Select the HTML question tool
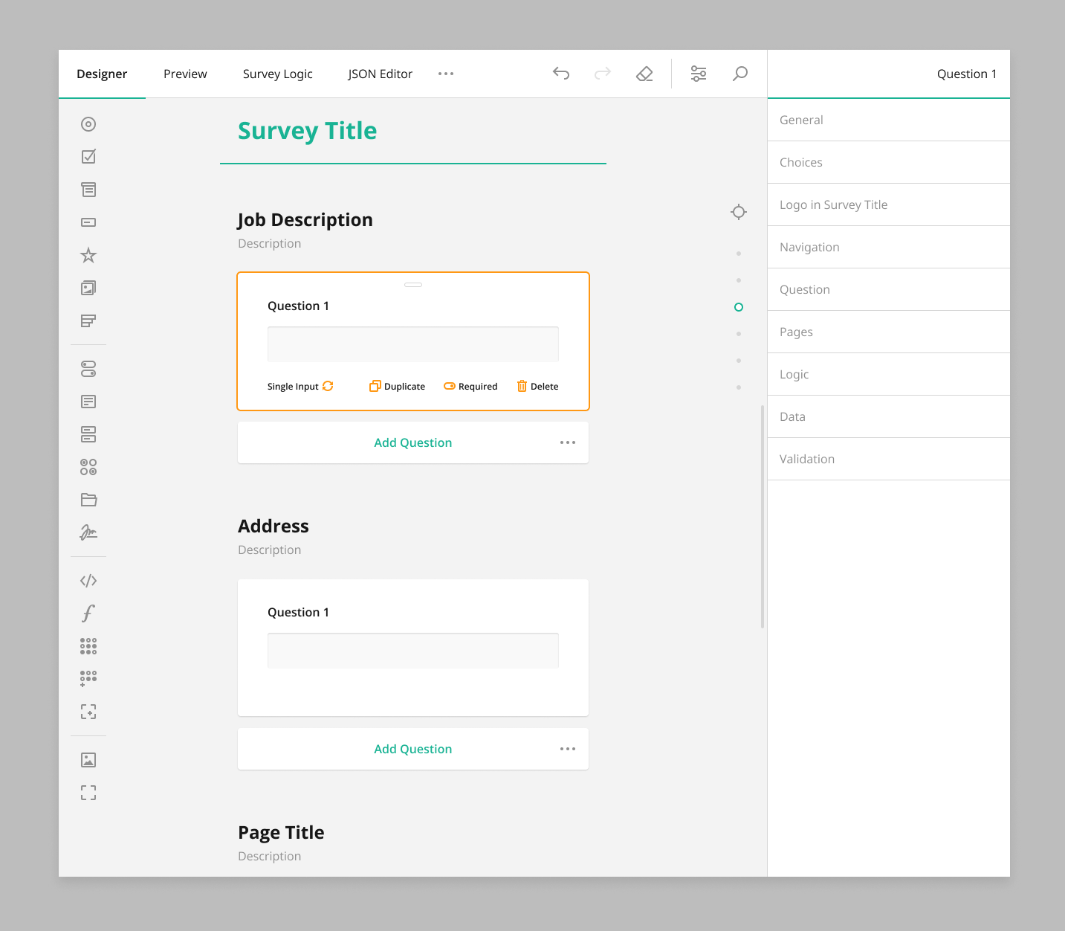This screenshot has width=1065, height=931. coord(88,580)
